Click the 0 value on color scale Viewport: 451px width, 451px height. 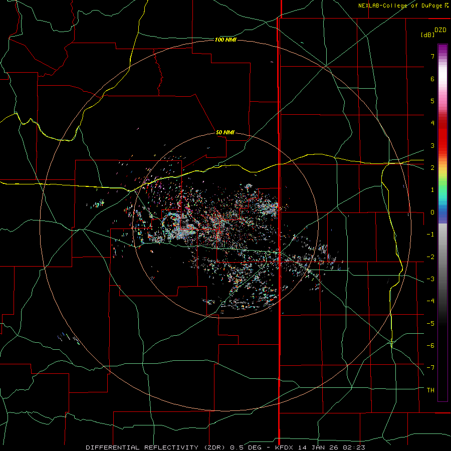[432, 212]
